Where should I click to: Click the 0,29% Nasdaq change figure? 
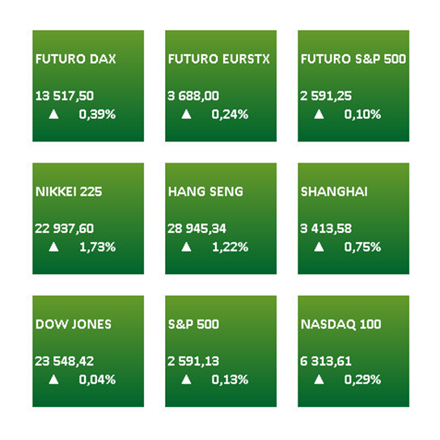(x=362, y=379)
